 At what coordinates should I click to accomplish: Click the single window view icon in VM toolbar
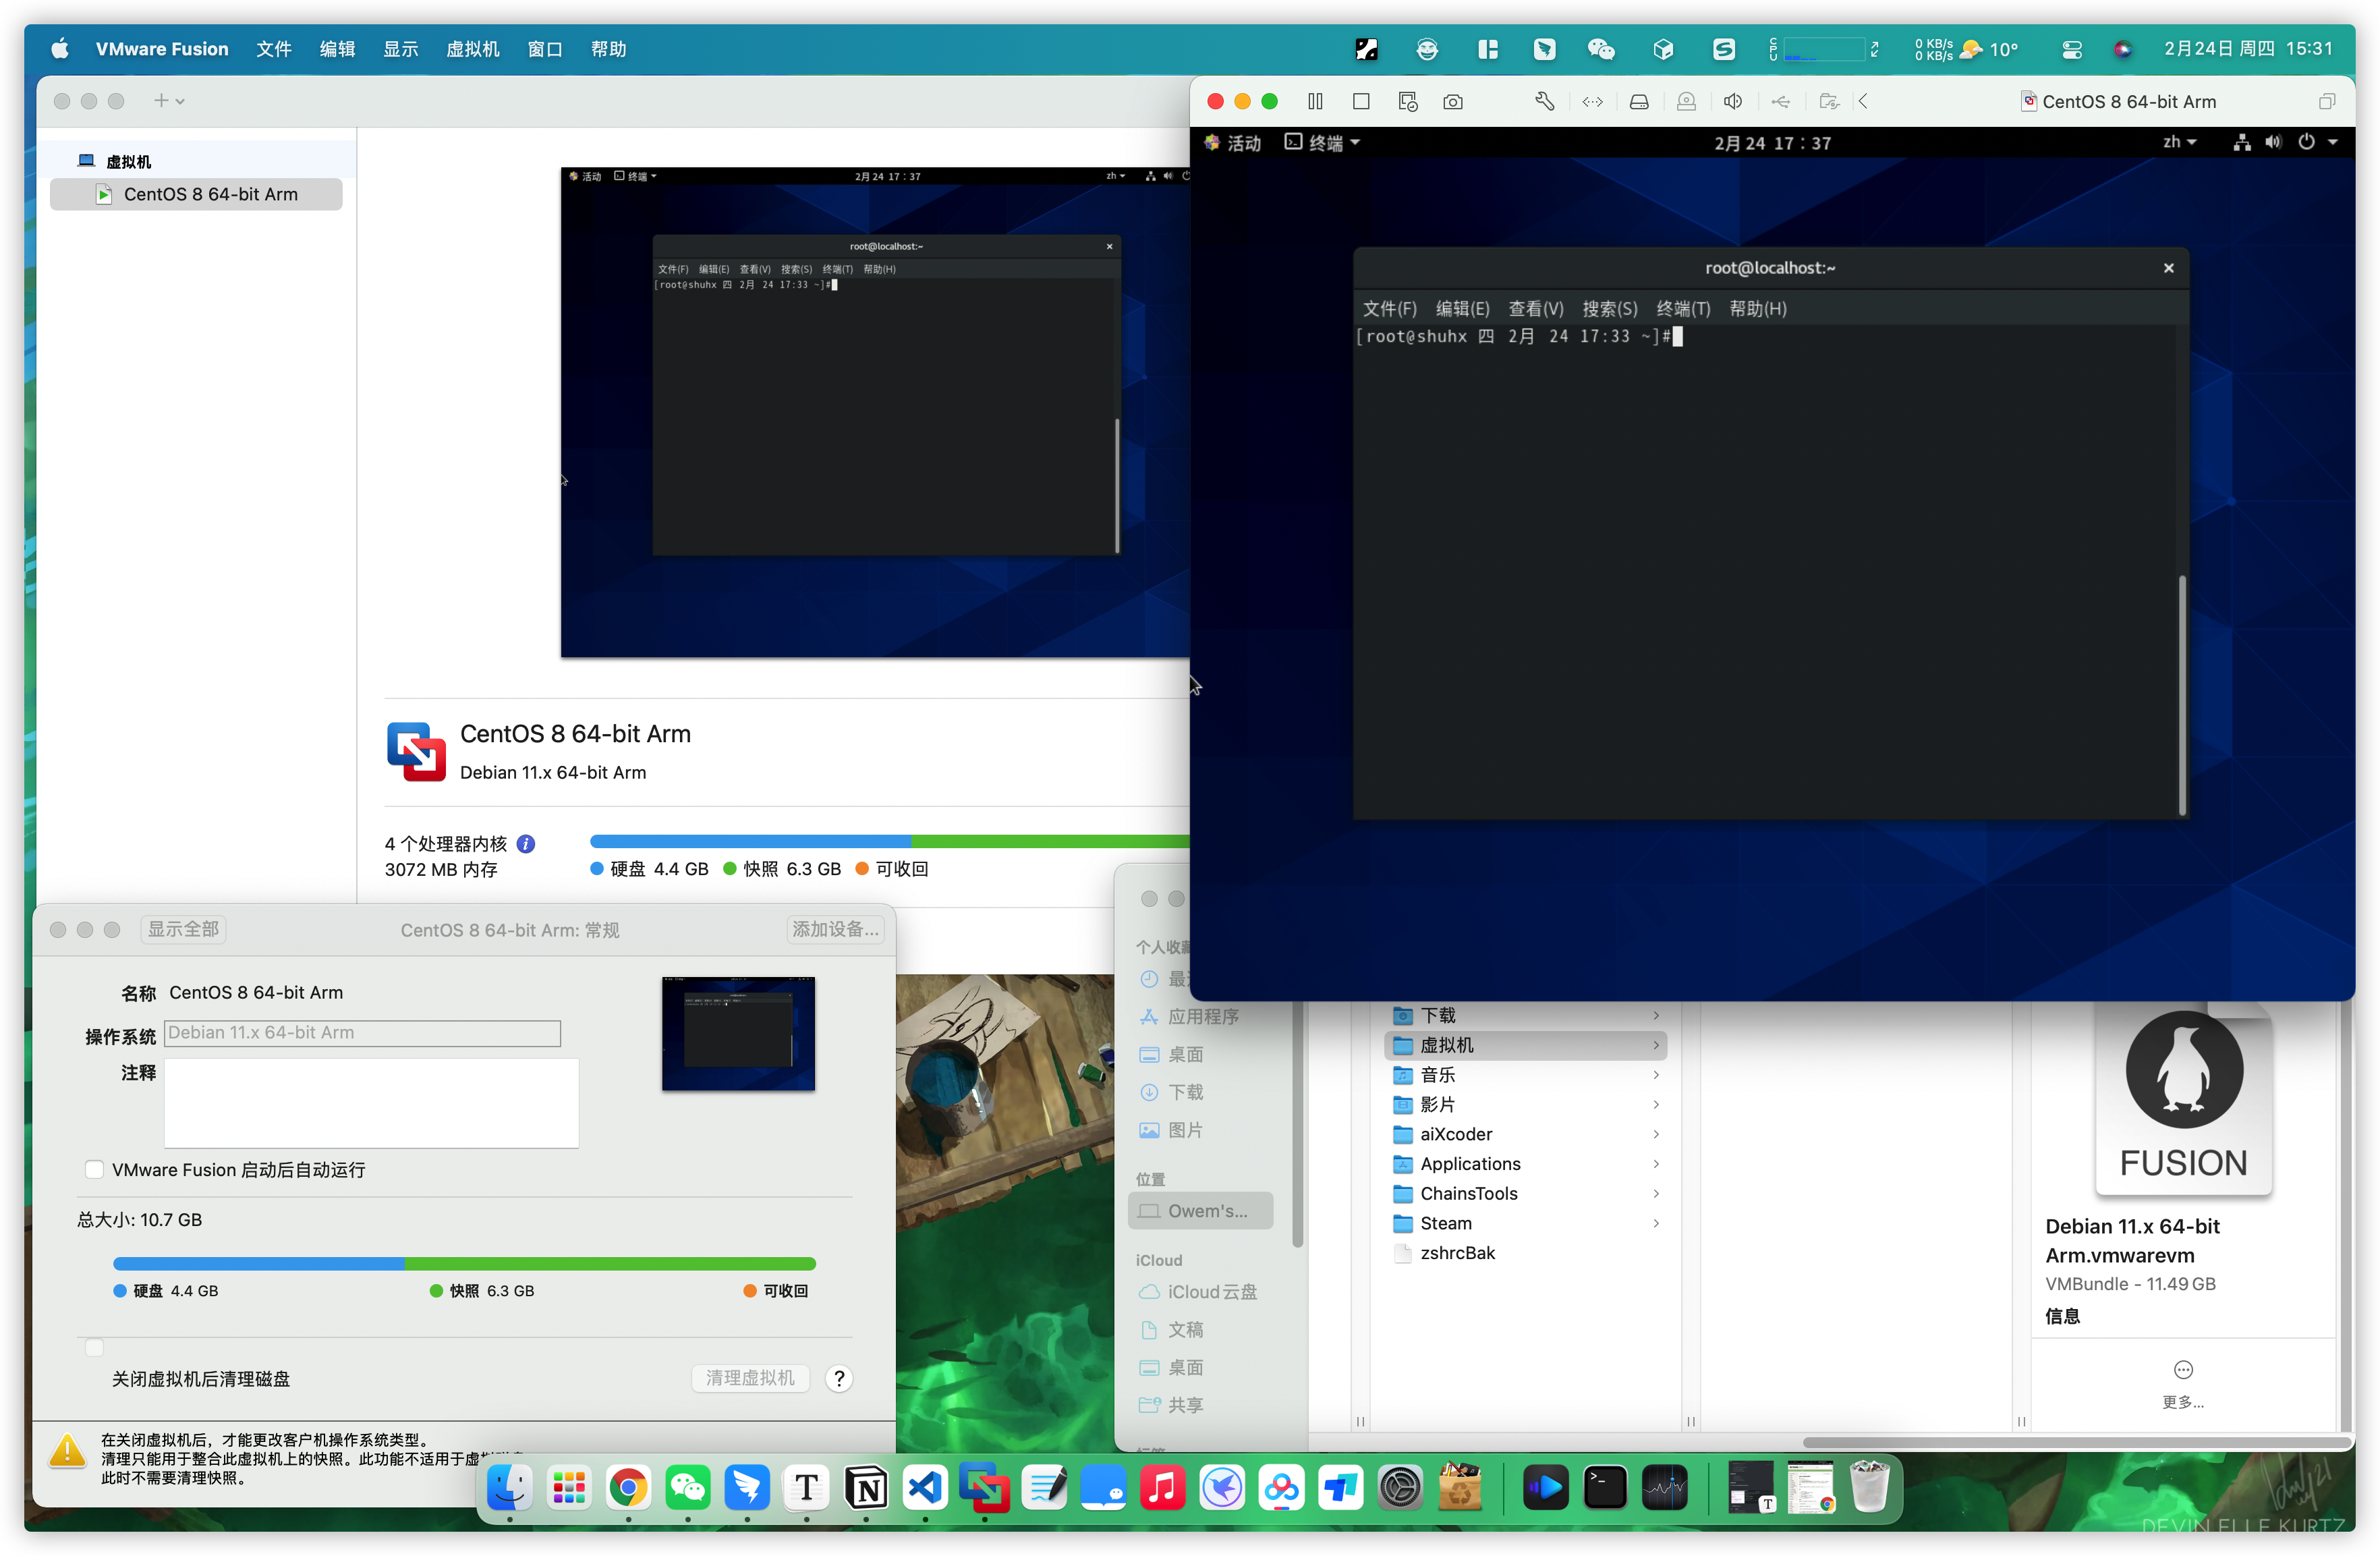(1361, 101)
